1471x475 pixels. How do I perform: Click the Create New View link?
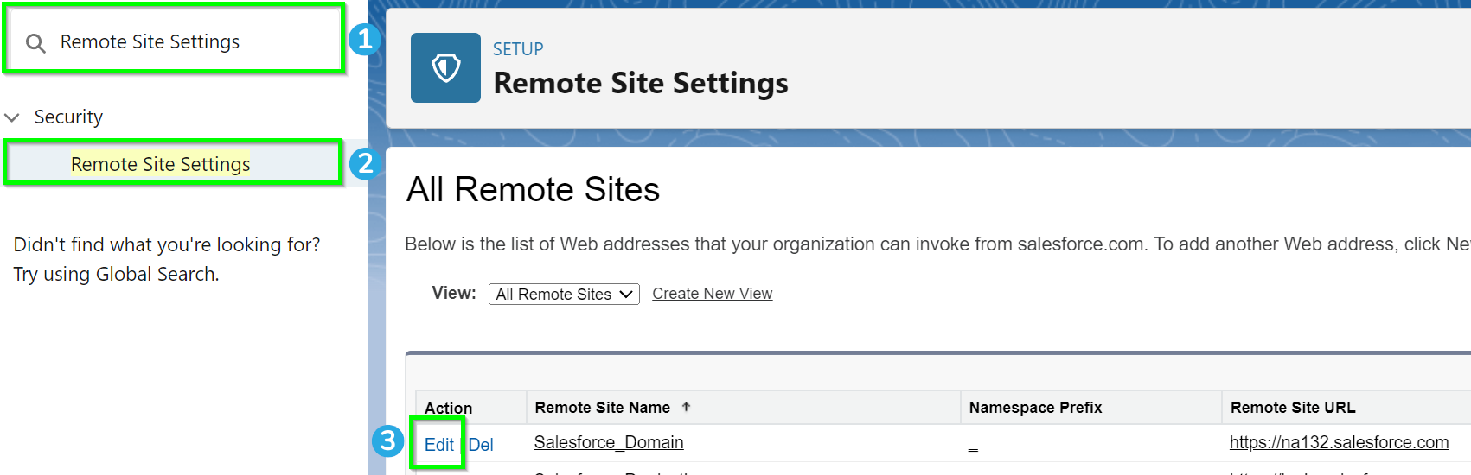[x=713, y=294]
